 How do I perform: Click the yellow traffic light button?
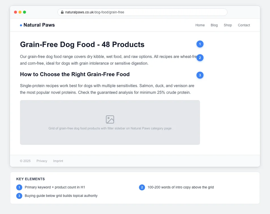tap(20, 12)
